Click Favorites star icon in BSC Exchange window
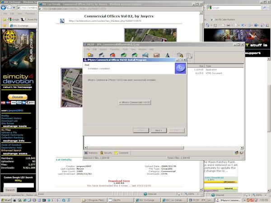Image resolution: width=271 pixels, height=203 pixels. (x=5, y=26)
